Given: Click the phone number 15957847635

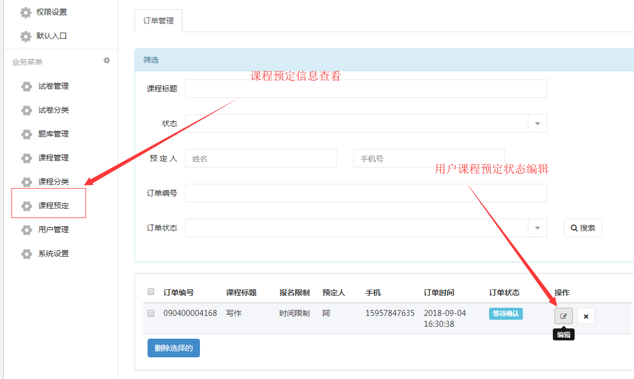Looking at the screenshot, I should tap(390, 313).
